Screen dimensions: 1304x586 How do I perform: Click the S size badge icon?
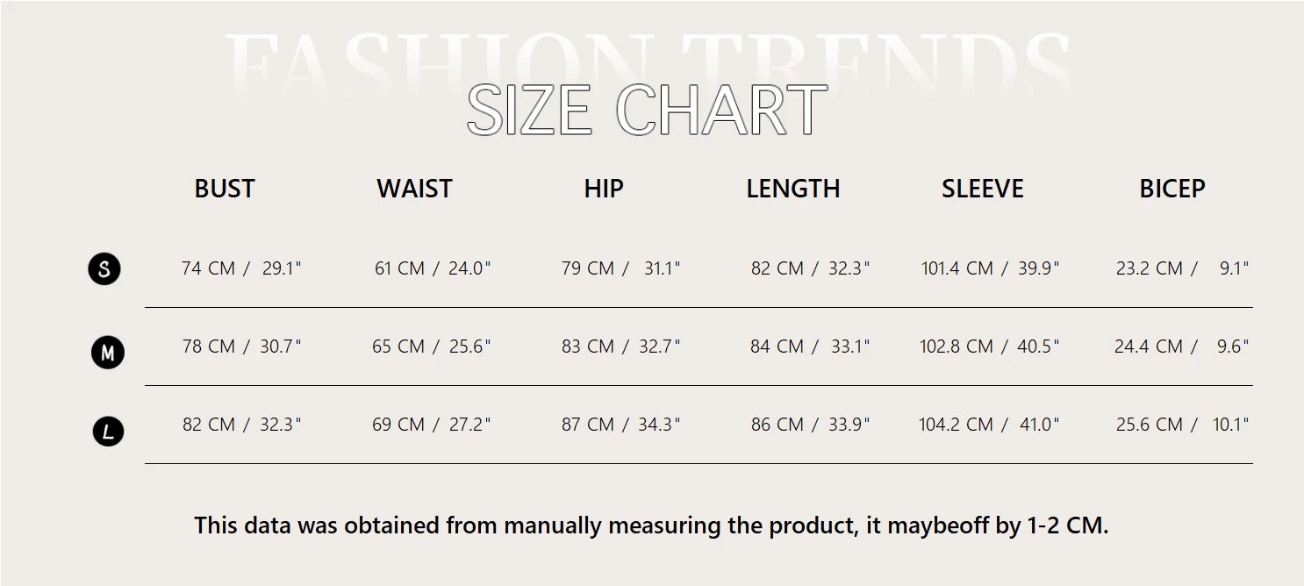coord(104,268)
